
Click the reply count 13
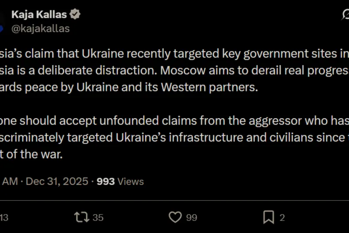point(4,217)
